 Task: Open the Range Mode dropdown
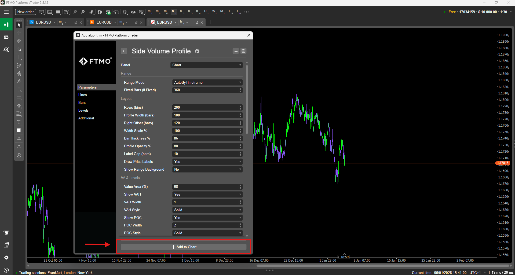tap(207, 83)
